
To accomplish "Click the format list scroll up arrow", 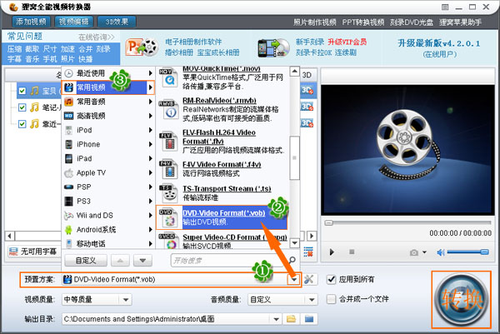I will pyautogui.click(x=295, y=72).
